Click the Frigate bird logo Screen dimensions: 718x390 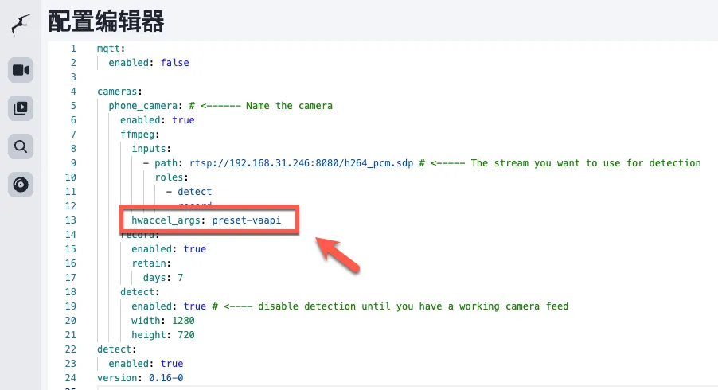point(21,24)
